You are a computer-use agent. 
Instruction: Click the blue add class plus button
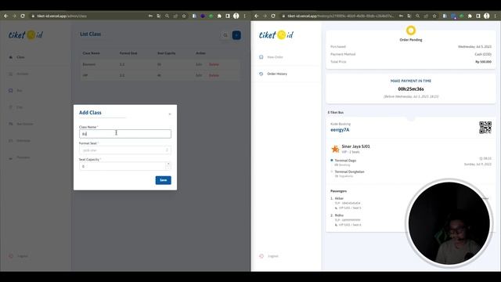point(236,35)
